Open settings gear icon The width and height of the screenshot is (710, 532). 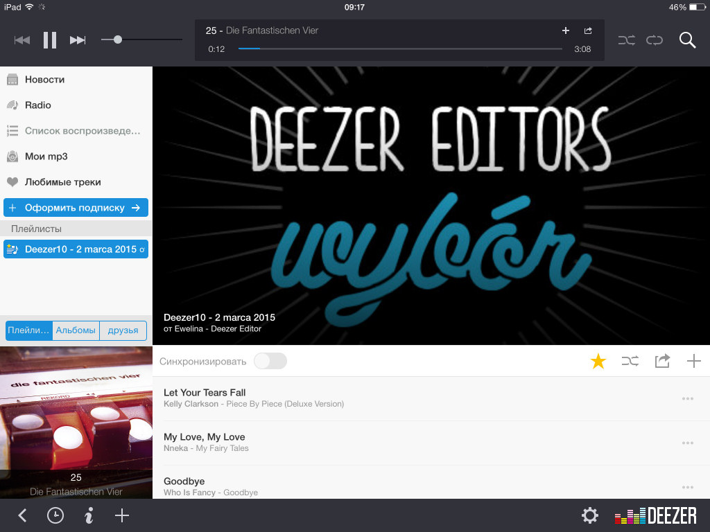coord(589,515)
